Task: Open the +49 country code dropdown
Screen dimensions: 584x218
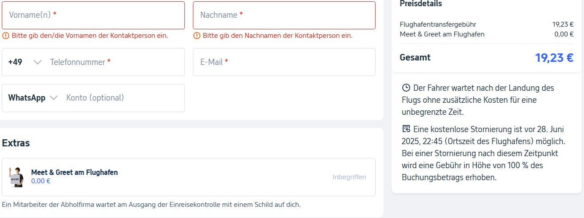Action: (x=25, y=62)
